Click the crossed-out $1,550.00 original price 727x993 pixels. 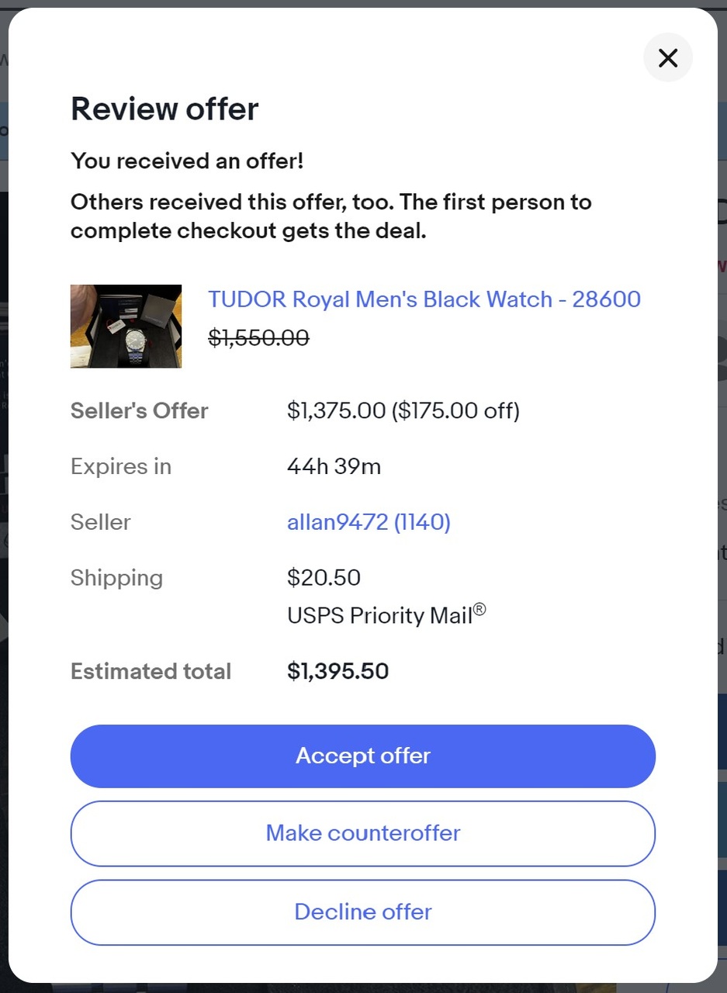click(258, 337)
